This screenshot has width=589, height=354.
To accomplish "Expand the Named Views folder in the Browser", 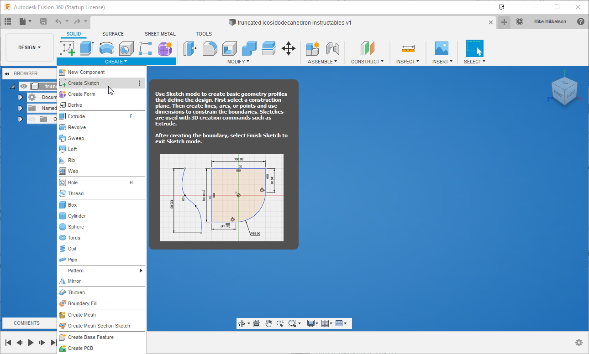I will tap(20, 108).
